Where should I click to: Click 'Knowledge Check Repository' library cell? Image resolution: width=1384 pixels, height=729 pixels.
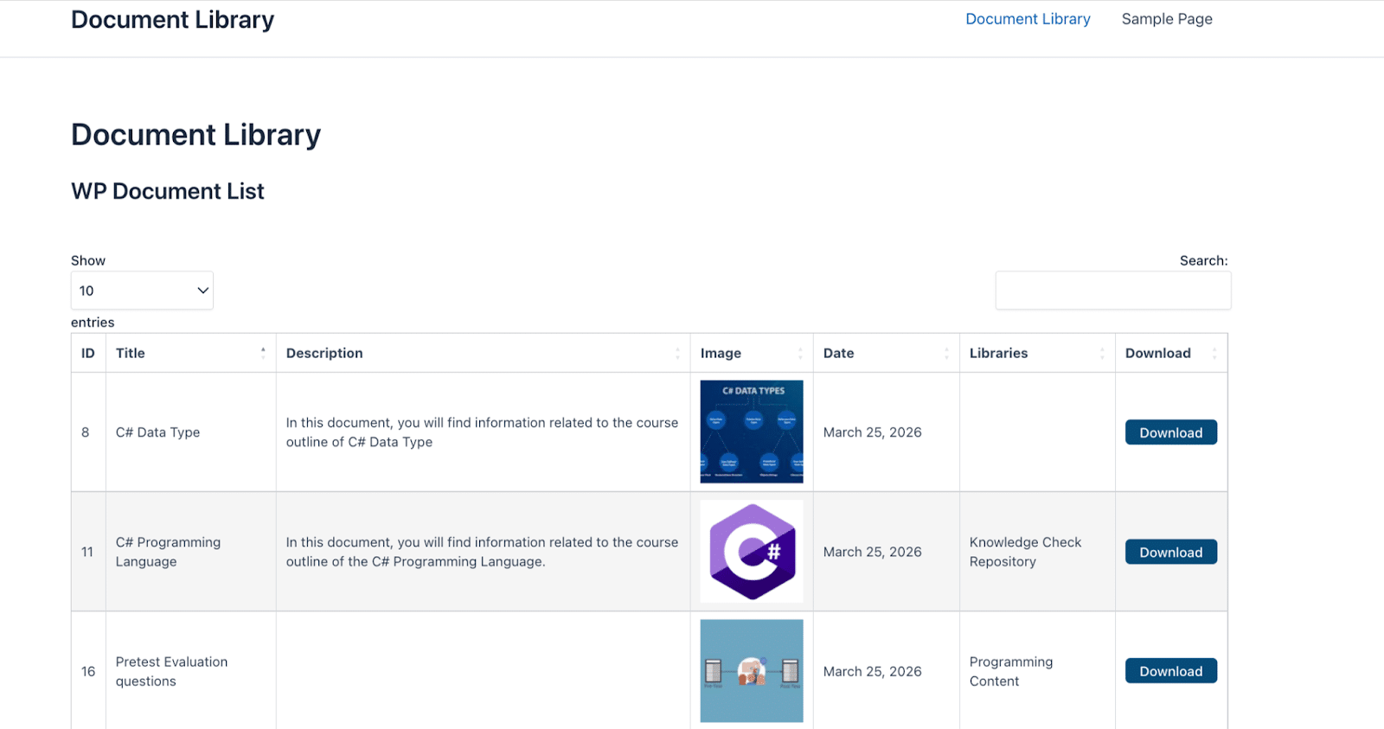(x=1037, y=552)
